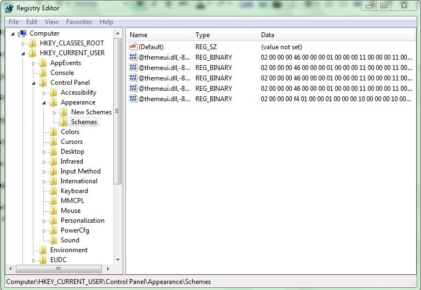Click the Data column header
Image resolution: width=421 pixels, height=290 pixels.
point(337,35)
